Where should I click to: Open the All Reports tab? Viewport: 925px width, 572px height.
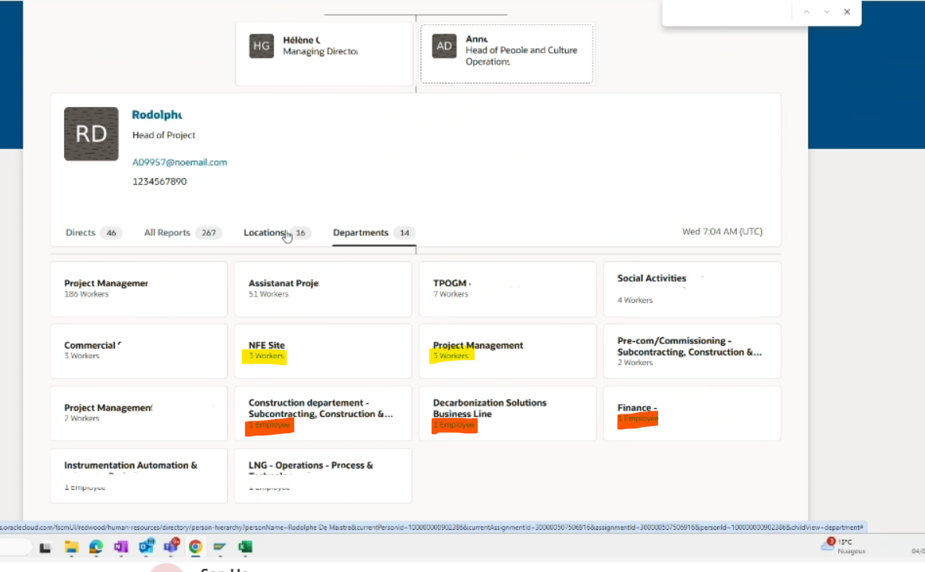pos(167,232)
